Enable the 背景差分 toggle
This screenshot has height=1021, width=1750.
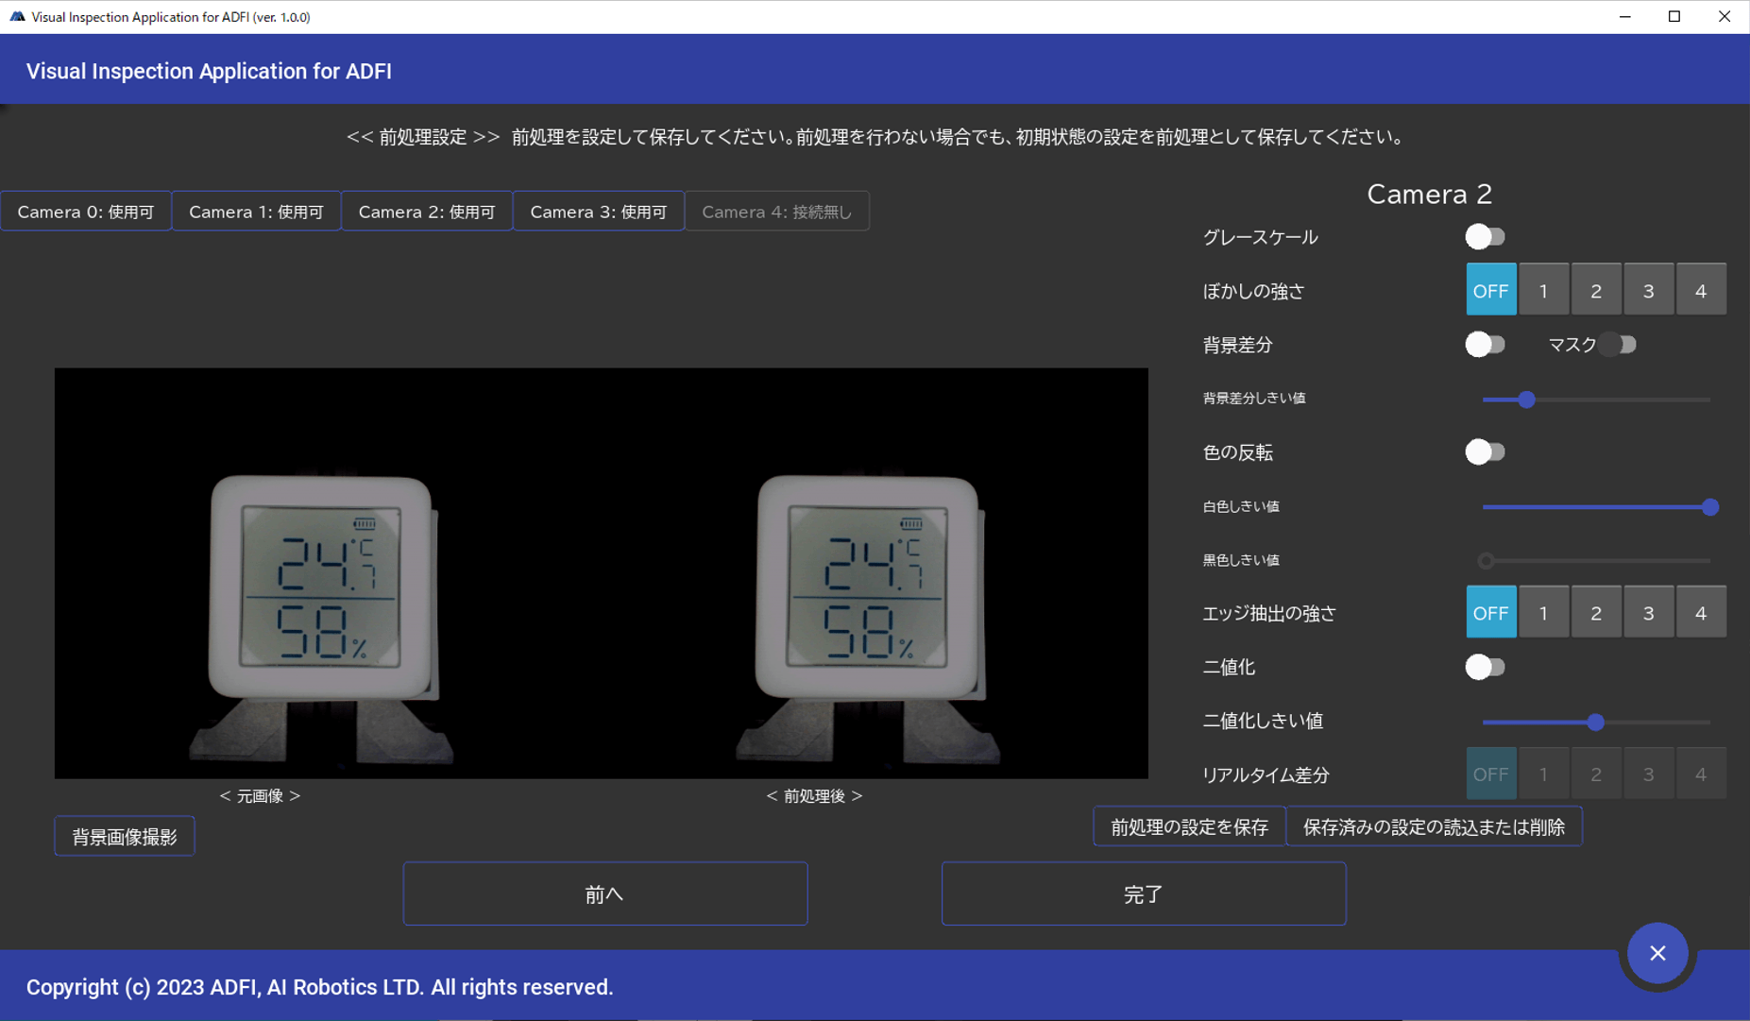click(x=1485, y=345)
